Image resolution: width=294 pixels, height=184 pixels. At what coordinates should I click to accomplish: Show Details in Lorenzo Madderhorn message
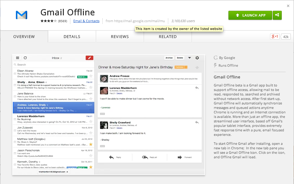[x=119, y=93]
